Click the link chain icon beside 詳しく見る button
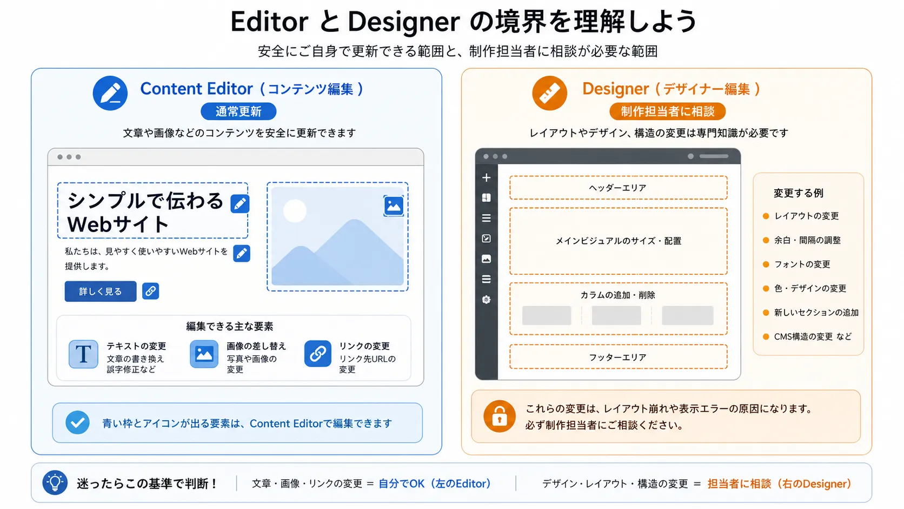 (150, 291)
